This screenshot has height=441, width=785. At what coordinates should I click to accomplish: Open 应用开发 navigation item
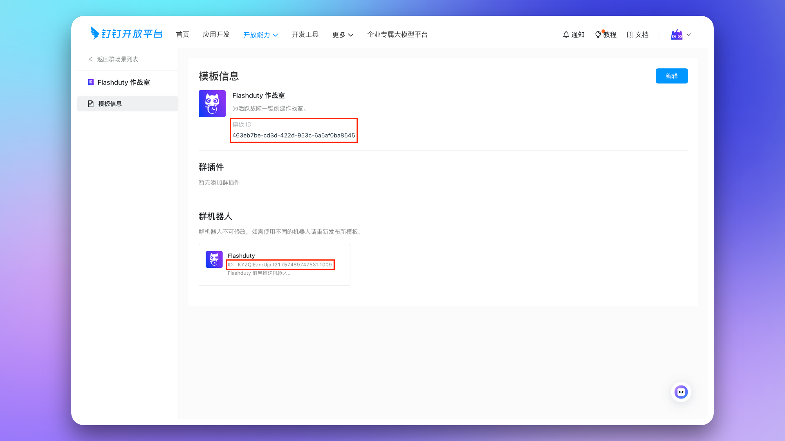pos(216,35)
